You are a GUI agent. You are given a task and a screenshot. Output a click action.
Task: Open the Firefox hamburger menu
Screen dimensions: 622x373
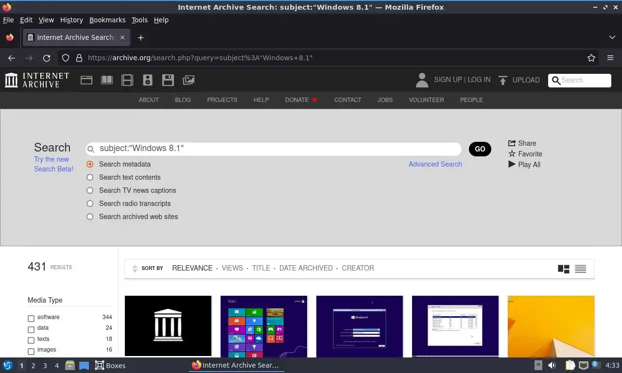(x=610, y=58)
